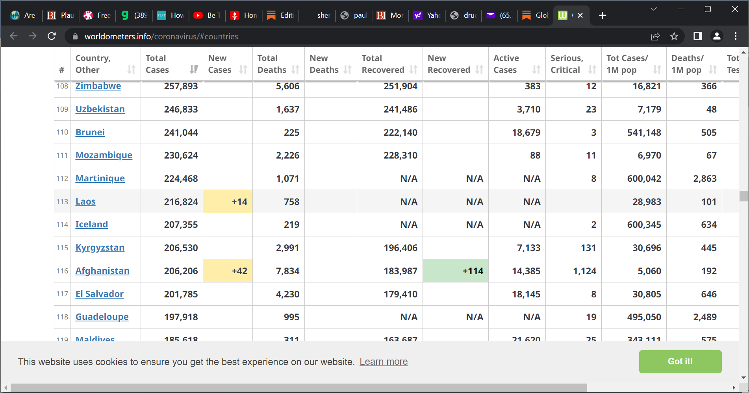Viewport: 749px width, 393px height.
Task: Switch to the 'Editi' tab
Action: 280,15
